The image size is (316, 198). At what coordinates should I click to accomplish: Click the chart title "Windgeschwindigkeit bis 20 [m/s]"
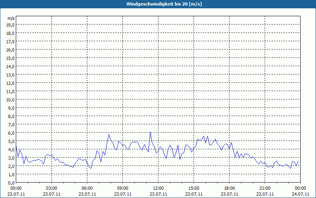164,4
